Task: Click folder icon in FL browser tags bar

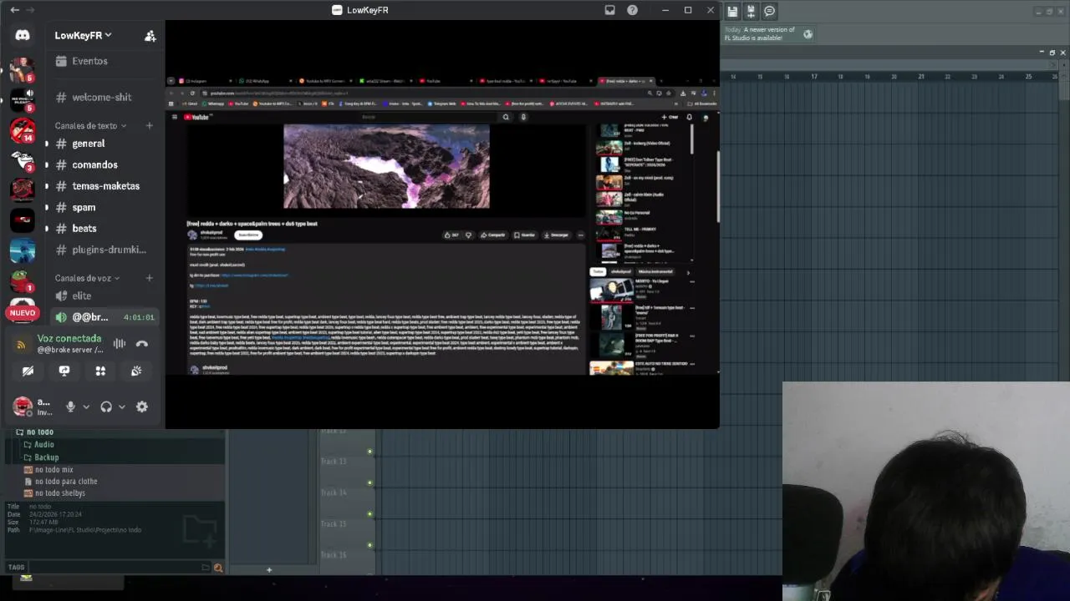Action: click(206, 568)
